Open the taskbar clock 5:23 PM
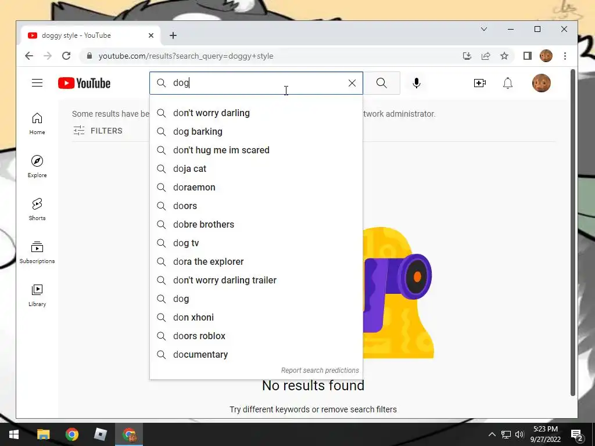The width and height of the screenshot is (595, 446). click(x=545, y=434)
